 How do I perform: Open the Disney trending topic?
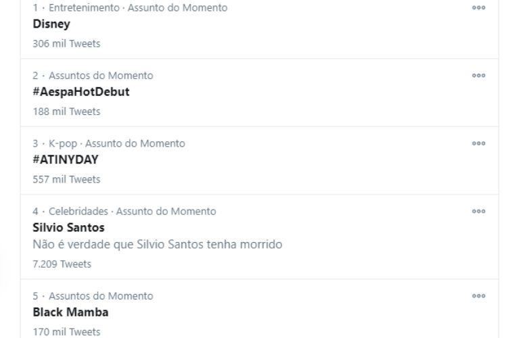click(x=51, y=24)
